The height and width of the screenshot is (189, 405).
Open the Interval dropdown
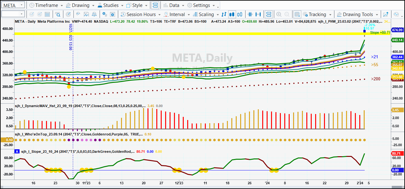click(177, 14)
